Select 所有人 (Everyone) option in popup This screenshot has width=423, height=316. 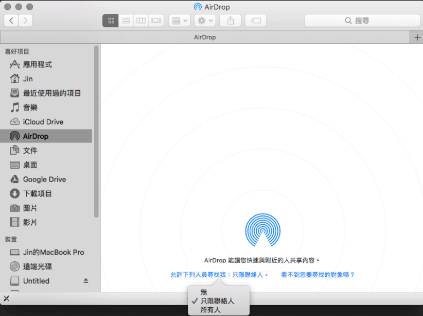[x=210, y=309]
